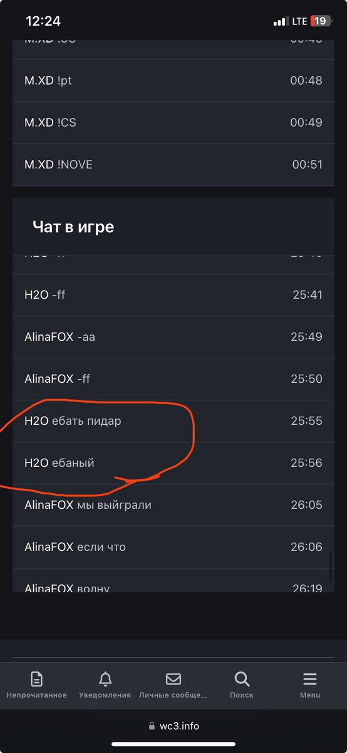347x753 pixels.
Task: Open the Непрочитанное document icon
Action: 37,678
